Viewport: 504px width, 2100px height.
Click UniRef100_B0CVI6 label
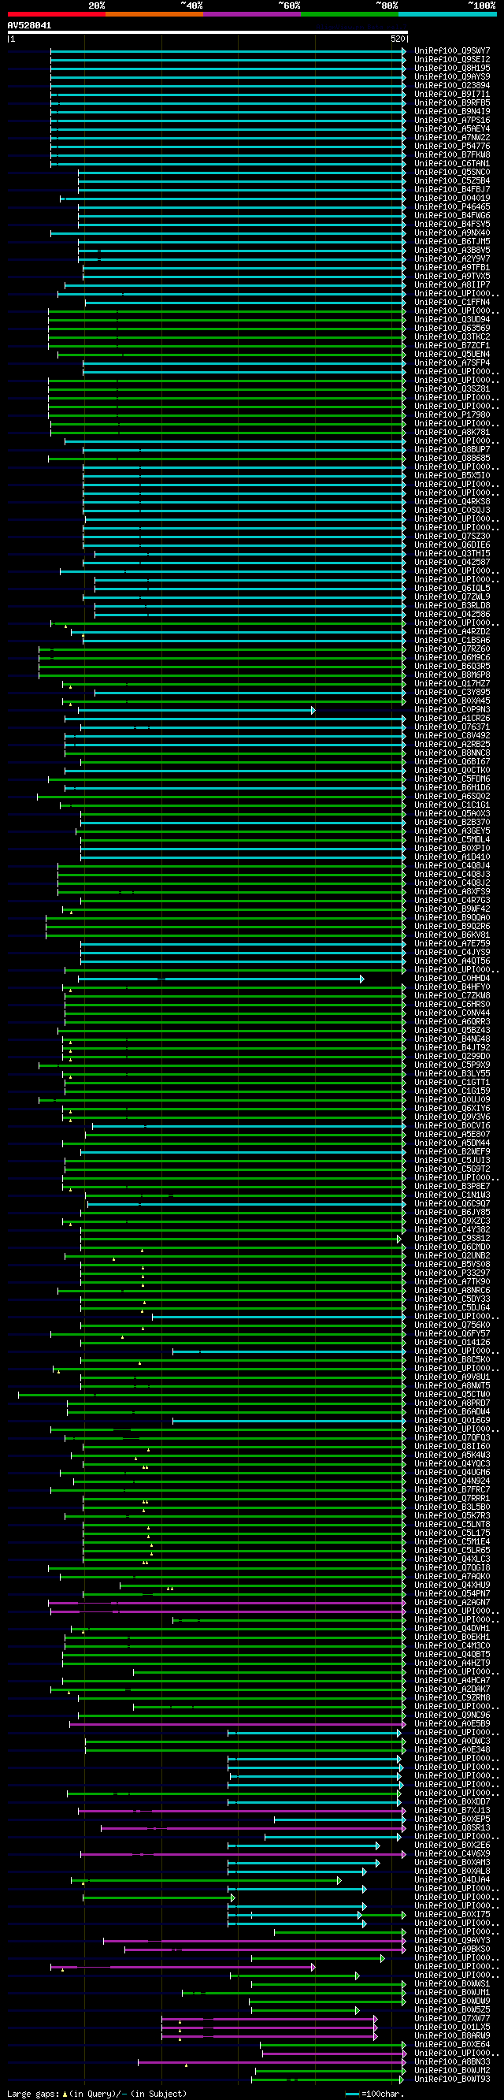point(452,1126)
